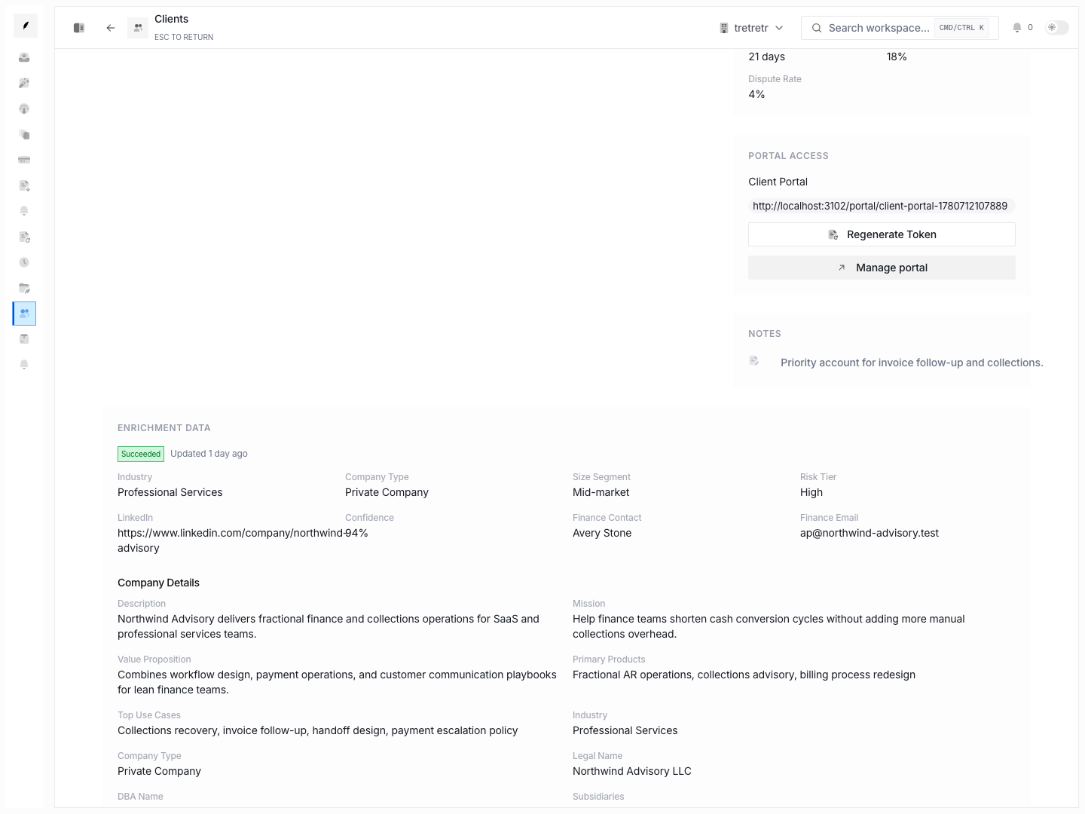Click the notification count 0
The width and height of the screenshot is (1085, 814).
tap(1030, 28)
